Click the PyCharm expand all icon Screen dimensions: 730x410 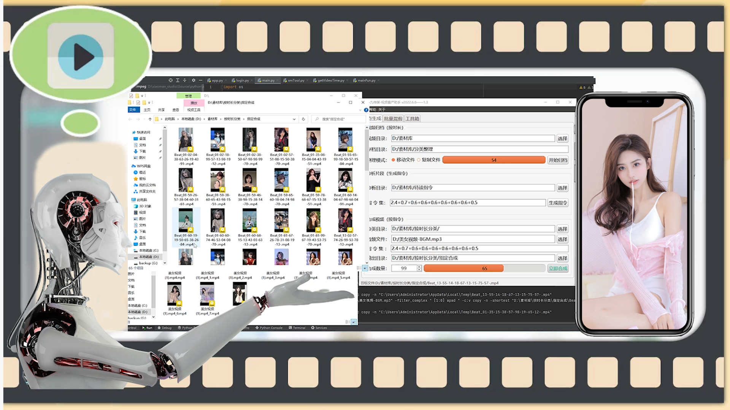178,80
